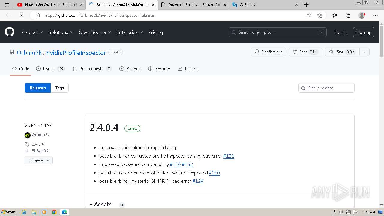Open Chrome from taskbar
The image size is (384, 216).
[x=54, y=212]
